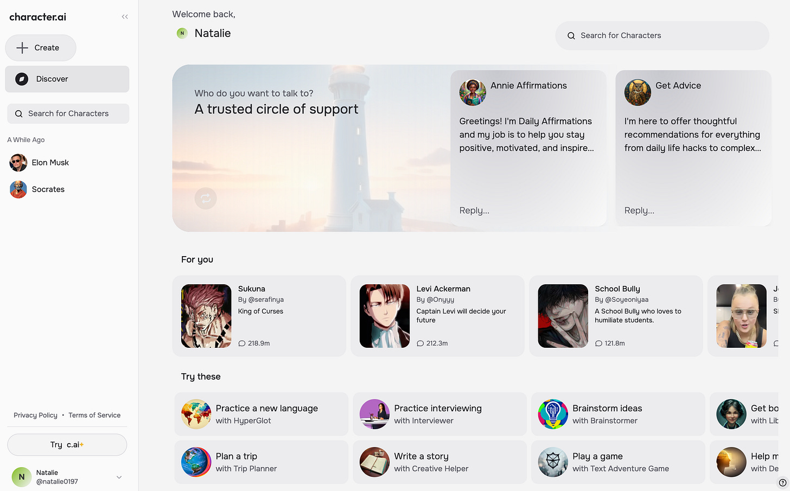Click the Sukuna thumbnail image
790x491 pixels.
pos(206,316)
